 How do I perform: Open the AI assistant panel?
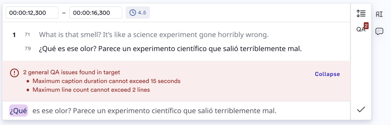pyautogui.click(x=379, y=14)
